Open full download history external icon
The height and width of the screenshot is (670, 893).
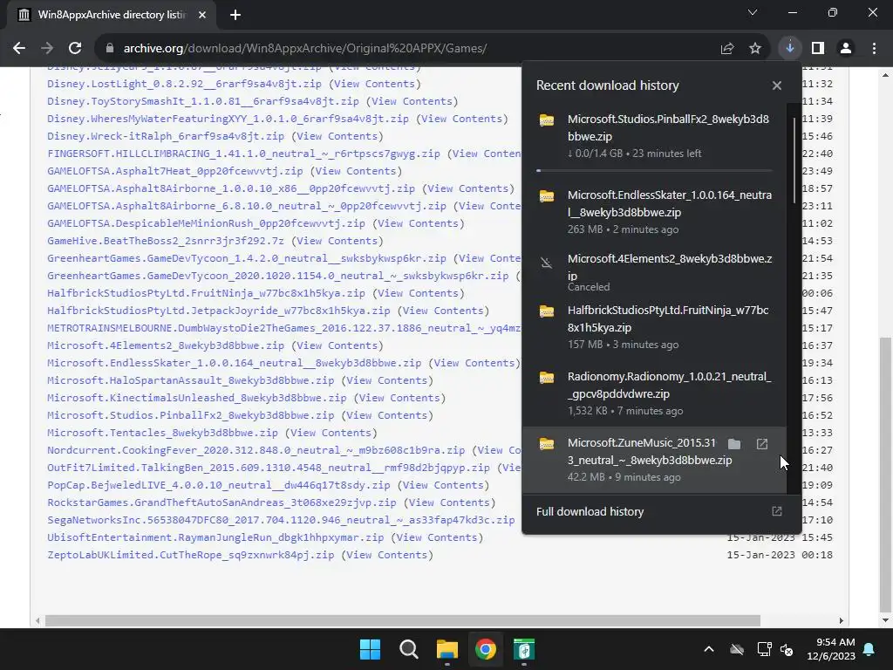[777, 511]
